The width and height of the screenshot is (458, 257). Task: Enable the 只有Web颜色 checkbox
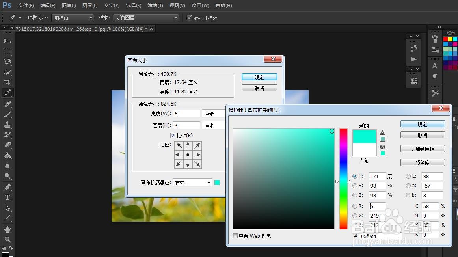tap(235, 236)
